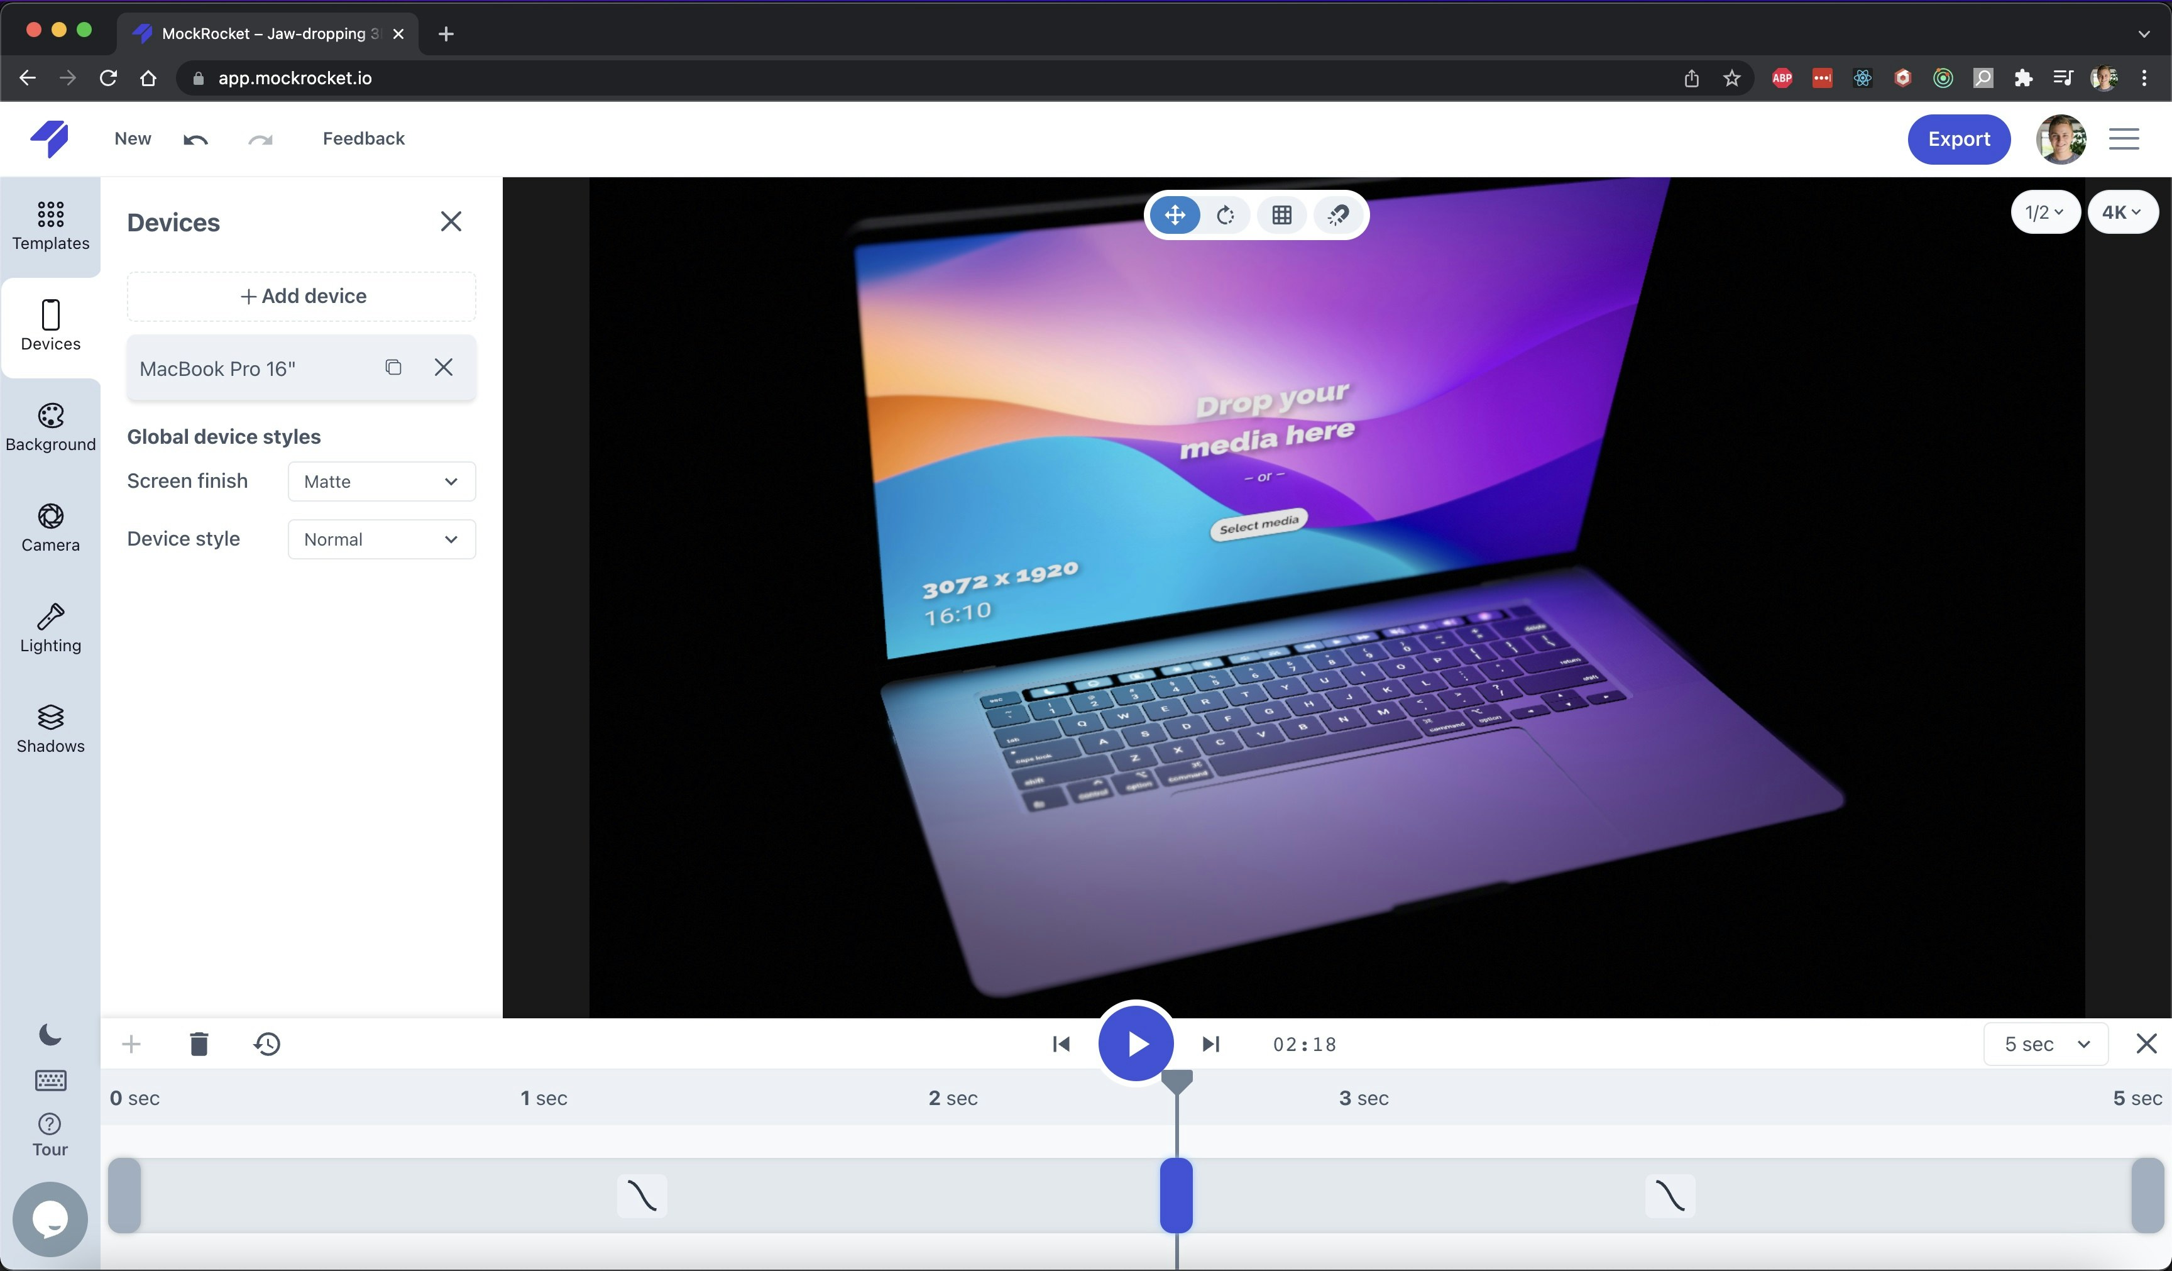Open the Camera panel tab
Image resolution: width=2172 pixels, height=1271 pixels.
click(x=50, y=528)
